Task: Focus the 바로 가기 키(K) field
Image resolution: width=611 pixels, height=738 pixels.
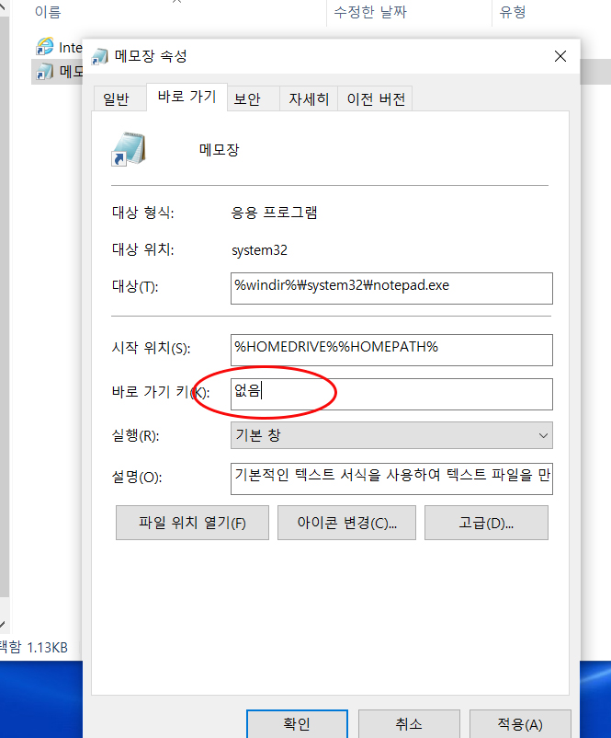Action: (391, 394)
